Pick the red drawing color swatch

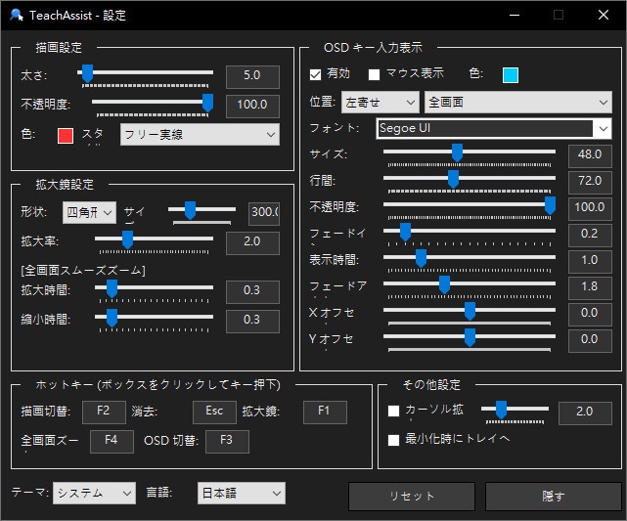[66, 136]
